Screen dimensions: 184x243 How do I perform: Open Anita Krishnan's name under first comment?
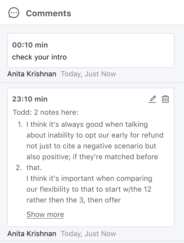(32, 74)
